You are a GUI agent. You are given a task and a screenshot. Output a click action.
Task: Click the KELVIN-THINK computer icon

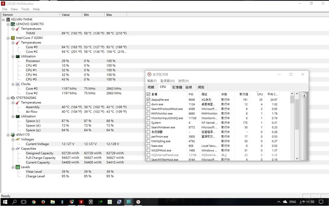point(8,19)
